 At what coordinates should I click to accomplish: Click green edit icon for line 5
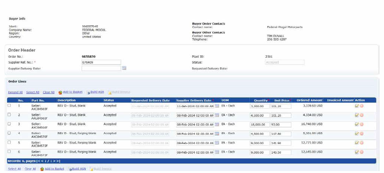pyautogui.click(x=357, y=143)
